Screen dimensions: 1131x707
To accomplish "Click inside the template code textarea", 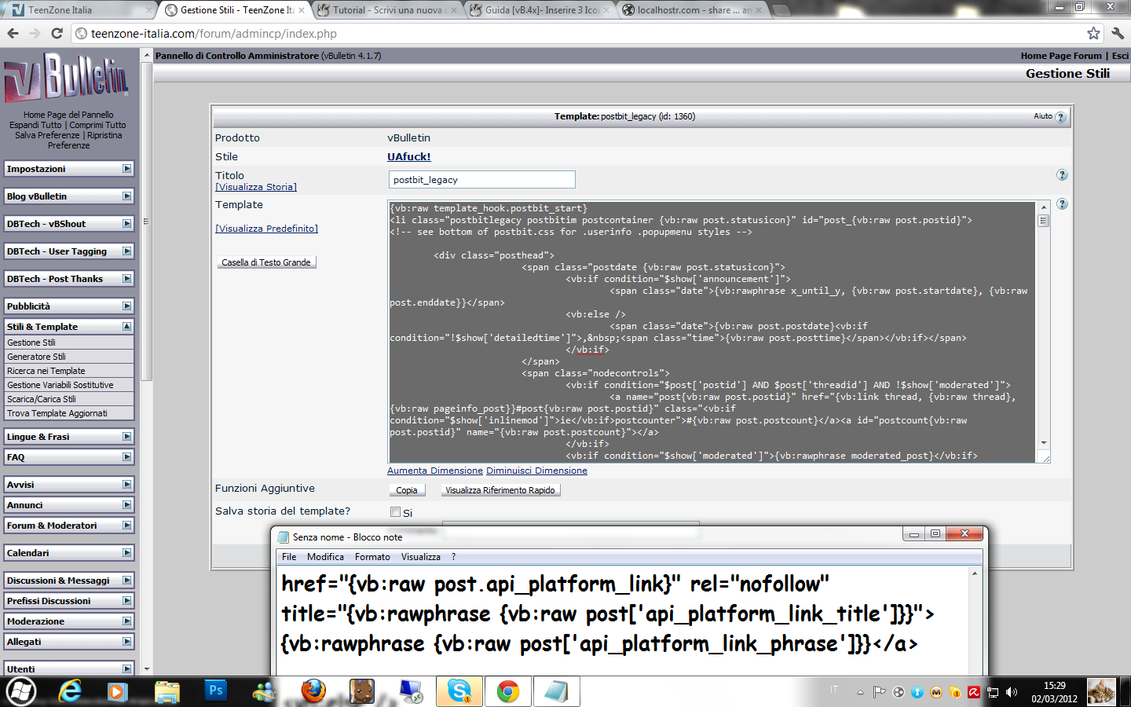I will click(x=712, y=332).
